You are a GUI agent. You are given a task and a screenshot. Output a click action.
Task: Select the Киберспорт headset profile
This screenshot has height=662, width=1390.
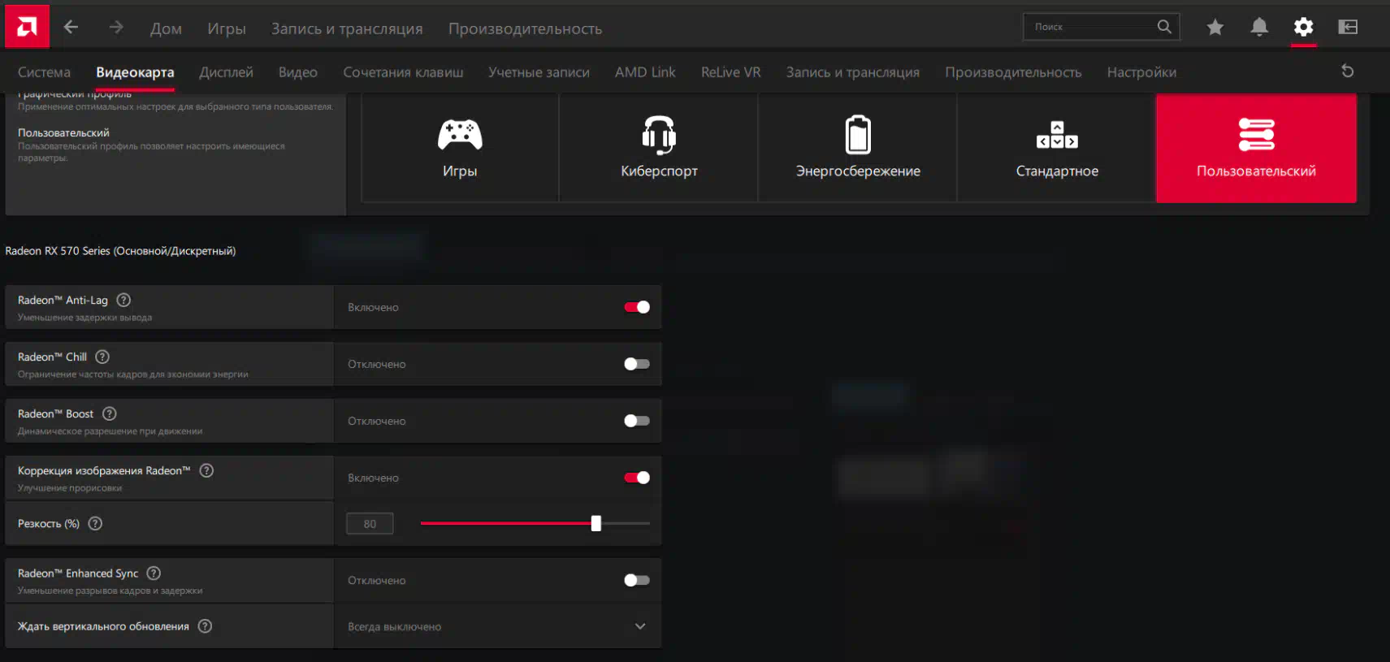pyautogui.click(x=659, y=148)
